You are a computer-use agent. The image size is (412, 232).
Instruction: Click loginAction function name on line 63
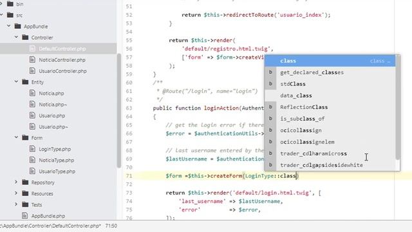[x=221, y=108]
